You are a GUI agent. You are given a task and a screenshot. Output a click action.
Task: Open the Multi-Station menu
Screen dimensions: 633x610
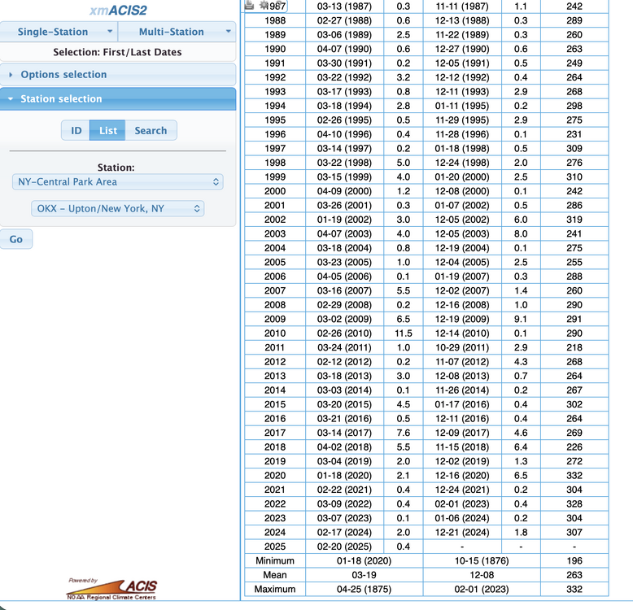(x=177, y=32)
